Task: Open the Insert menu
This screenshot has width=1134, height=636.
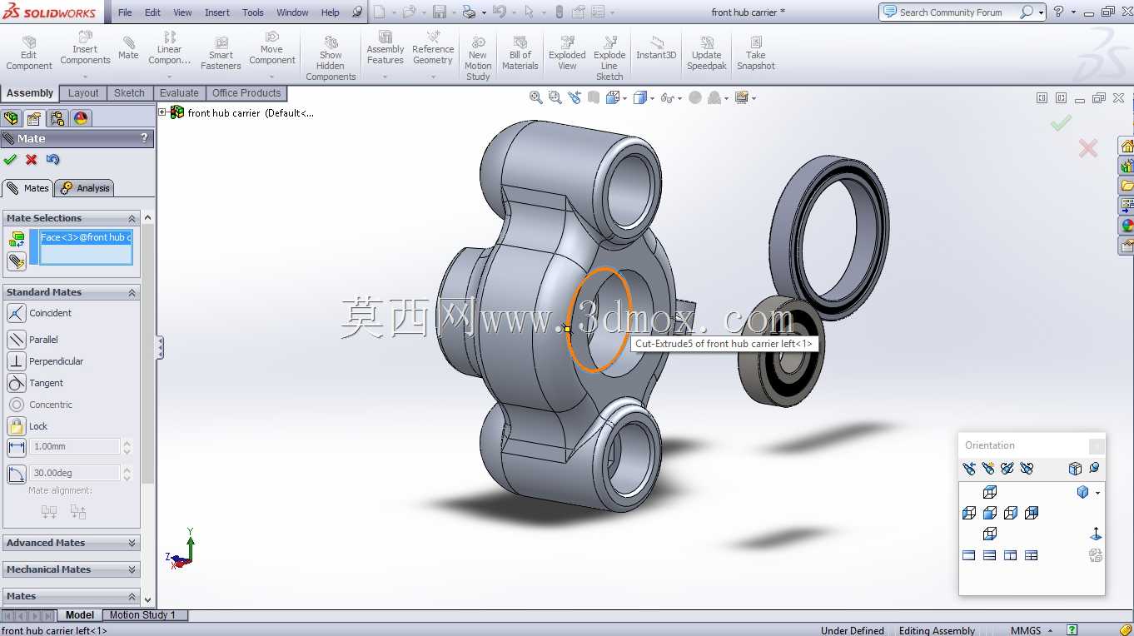Action: (217, 12)
